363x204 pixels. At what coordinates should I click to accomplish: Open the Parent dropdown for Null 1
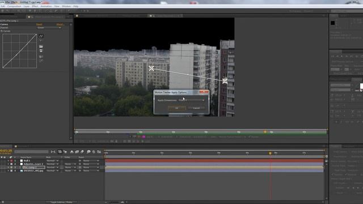pos(91,160)
